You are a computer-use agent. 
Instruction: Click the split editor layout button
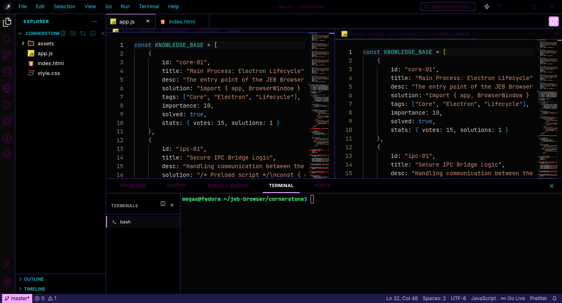pos(553,21)
